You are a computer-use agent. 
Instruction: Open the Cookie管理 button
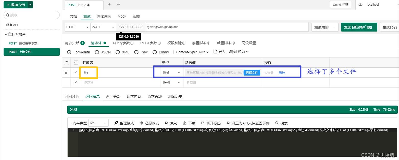341,5
